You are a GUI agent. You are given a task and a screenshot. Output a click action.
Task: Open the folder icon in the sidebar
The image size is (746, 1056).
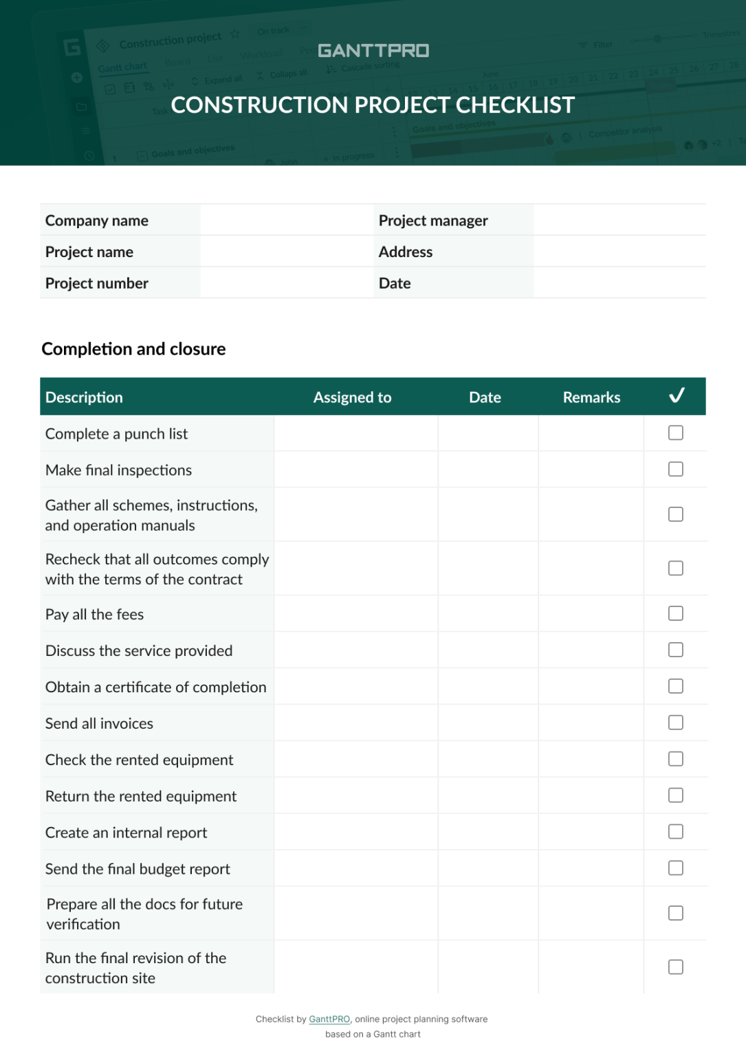click(x=83, y=107)
